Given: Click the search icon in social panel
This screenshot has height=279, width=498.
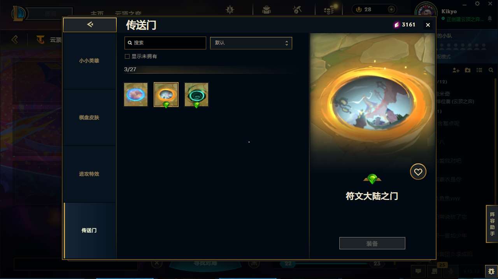Looking at the screenshot, I should 491,70.
